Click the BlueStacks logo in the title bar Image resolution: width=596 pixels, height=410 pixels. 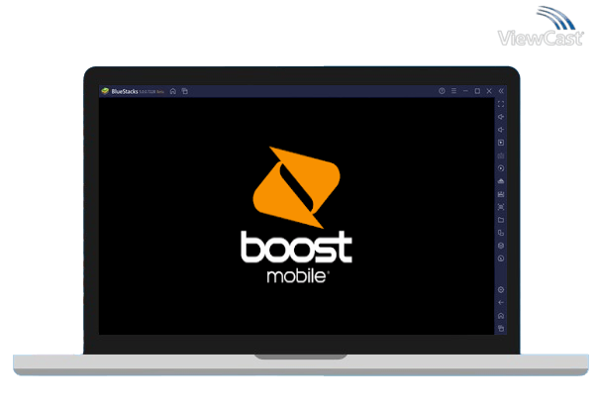tap(105, 91)
